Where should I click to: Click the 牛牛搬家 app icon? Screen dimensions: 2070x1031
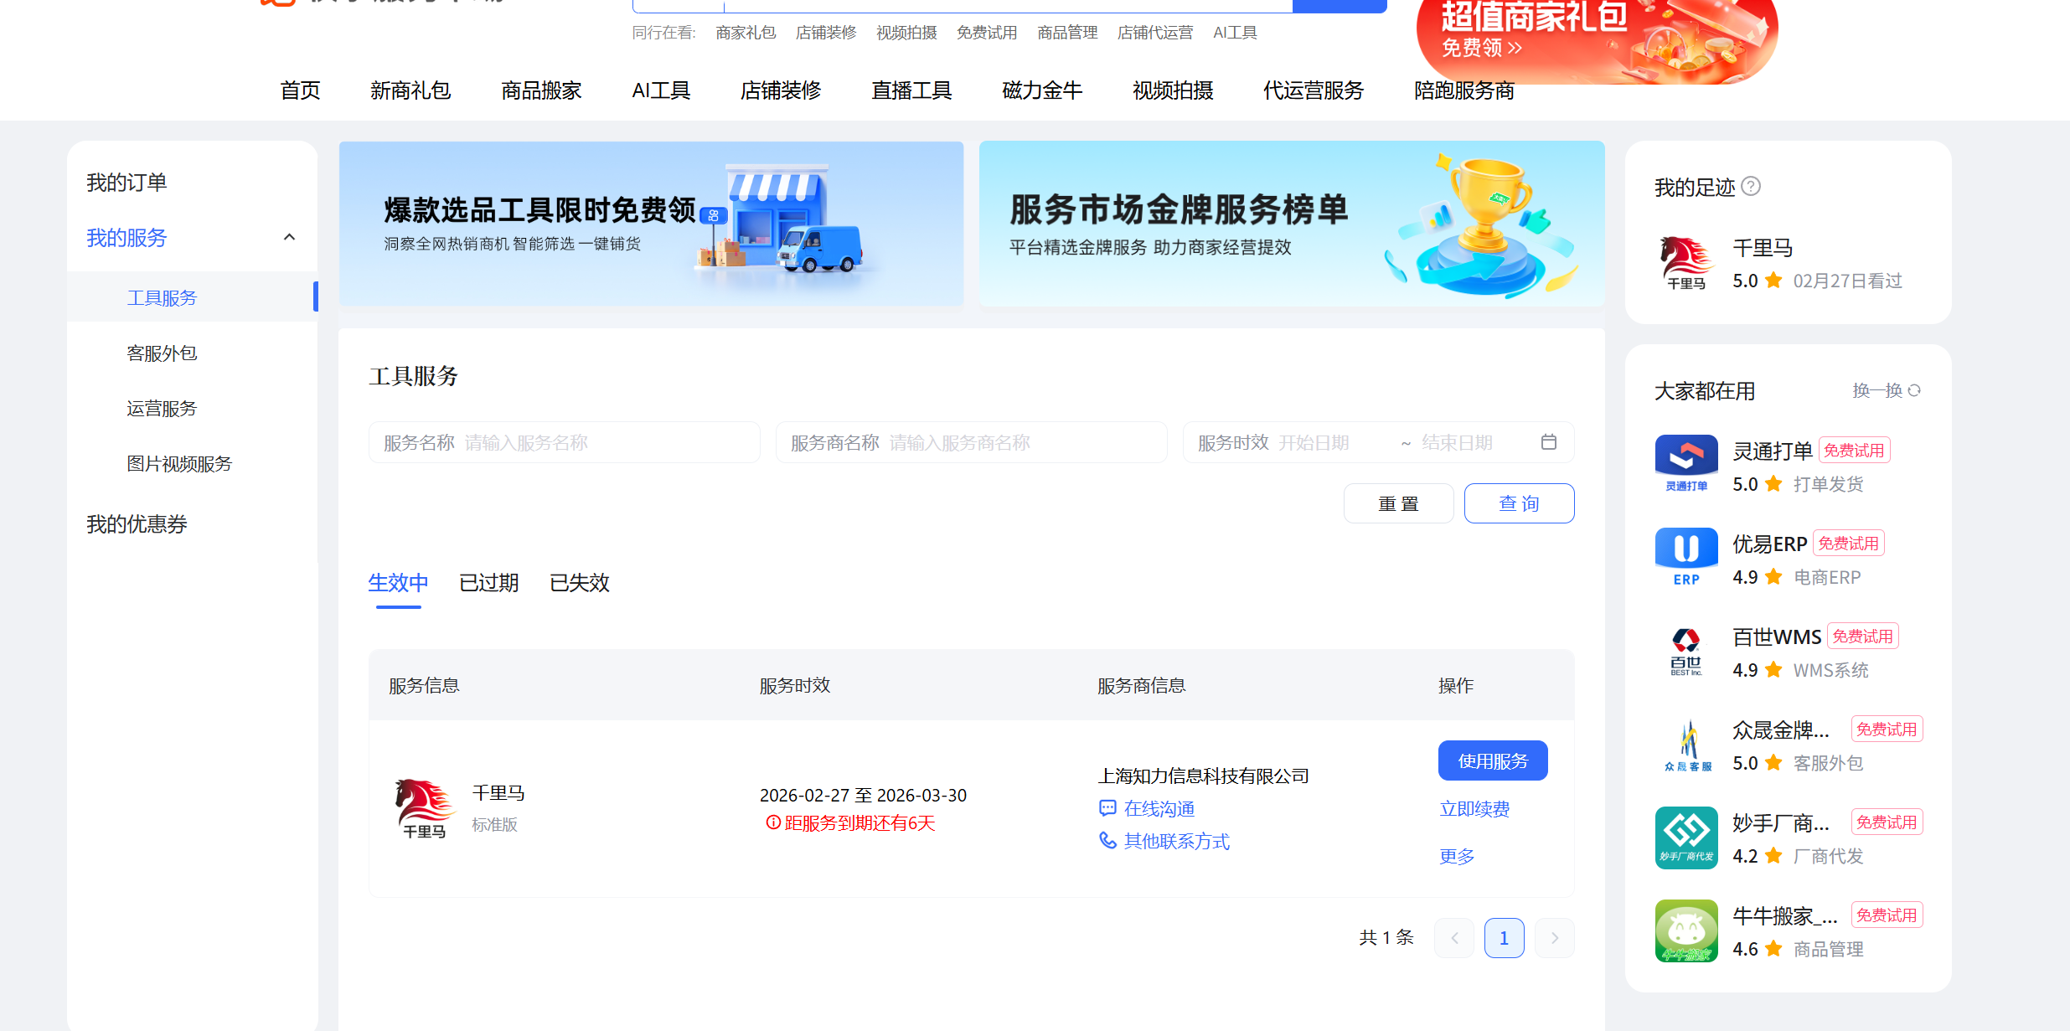pyautogui.click(x=1685, y=930)
